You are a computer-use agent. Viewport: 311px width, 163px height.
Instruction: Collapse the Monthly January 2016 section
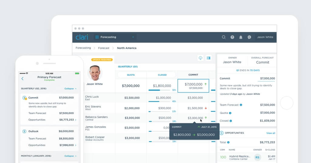click(70, 156)
